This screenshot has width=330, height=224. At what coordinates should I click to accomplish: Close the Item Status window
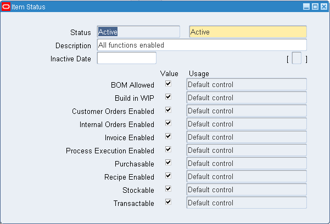(323, 7)
